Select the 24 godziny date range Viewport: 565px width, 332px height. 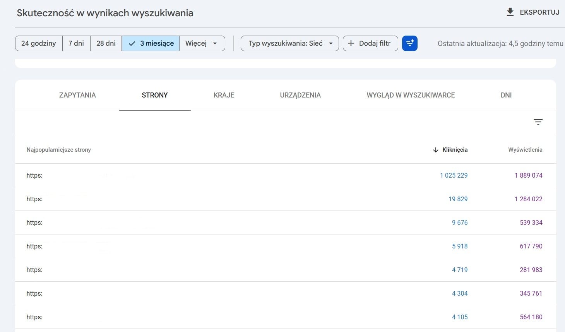coord(39,43)
